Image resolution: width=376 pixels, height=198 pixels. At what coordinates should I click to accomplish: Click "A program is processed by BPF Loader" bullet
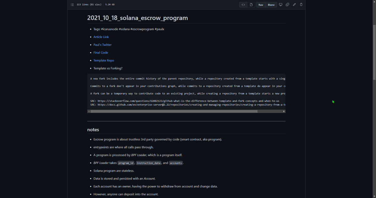[x=138, y=155]
